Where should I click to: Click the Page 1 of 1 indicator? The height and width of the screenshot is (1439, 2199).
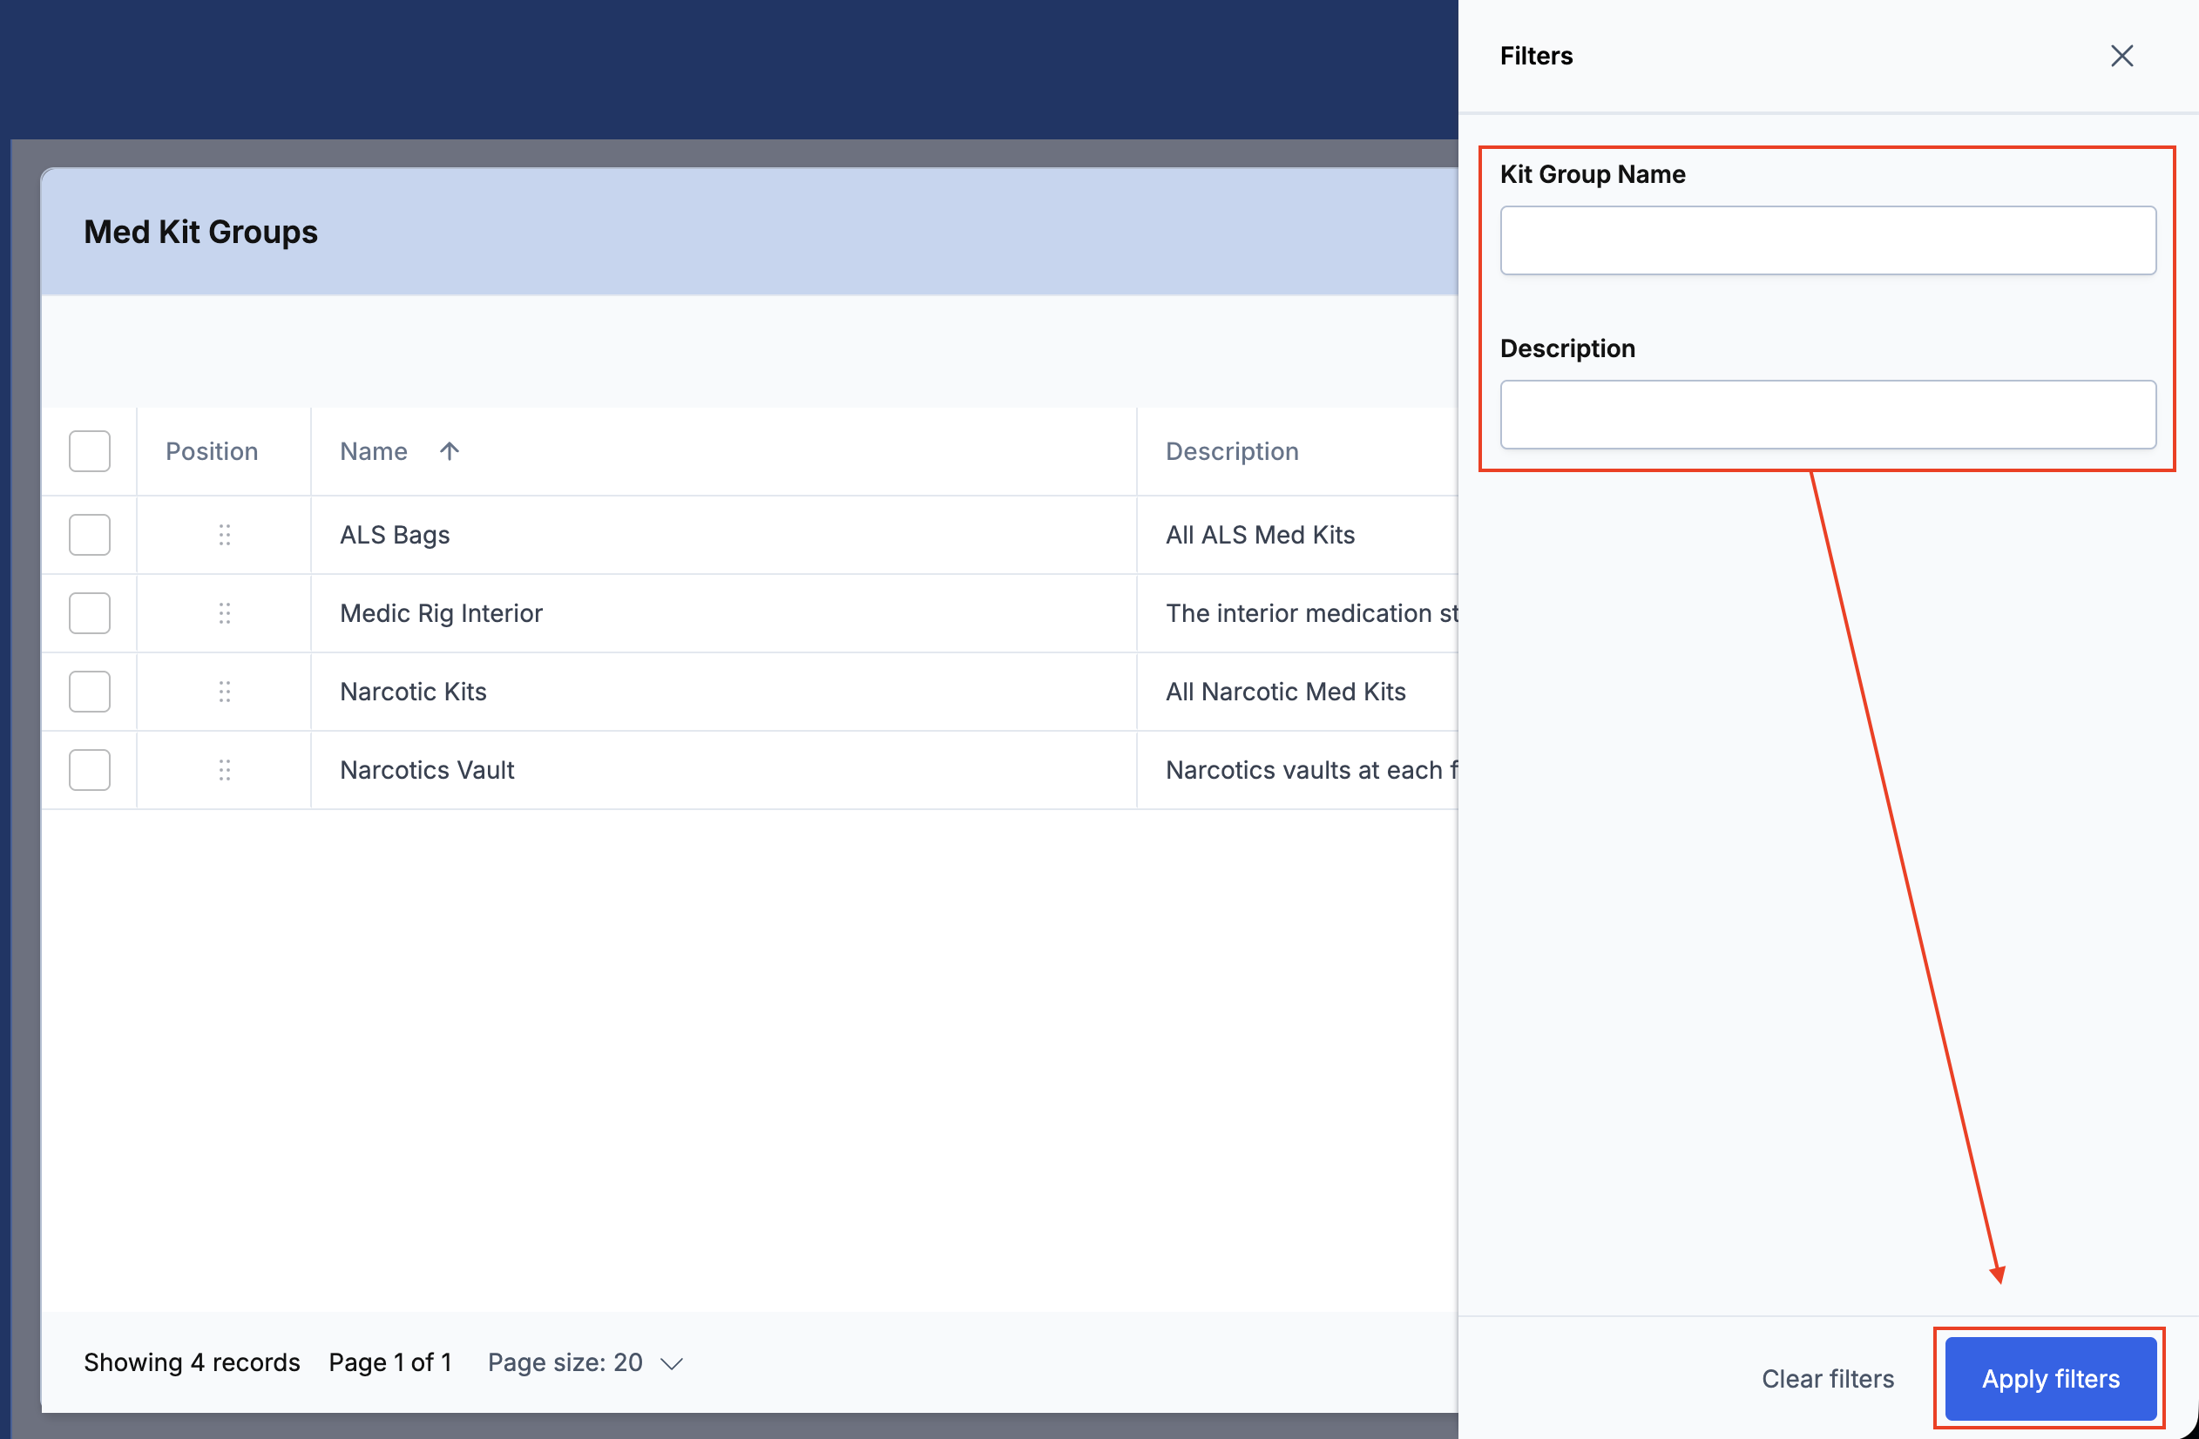390,1362
